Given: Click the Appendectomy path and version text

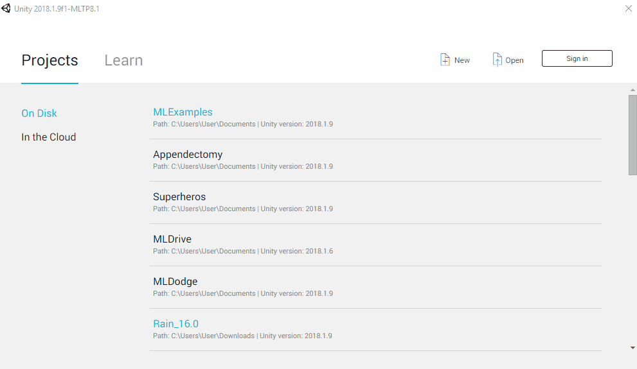Looking at the screenshot, I should click(243, 166).
